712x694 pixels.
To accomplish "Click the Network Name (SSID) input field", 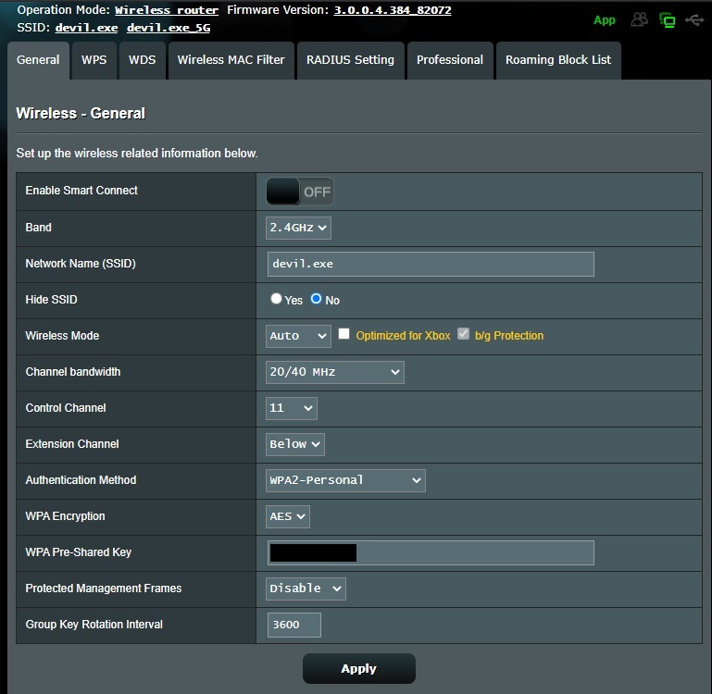I will 431,264.
